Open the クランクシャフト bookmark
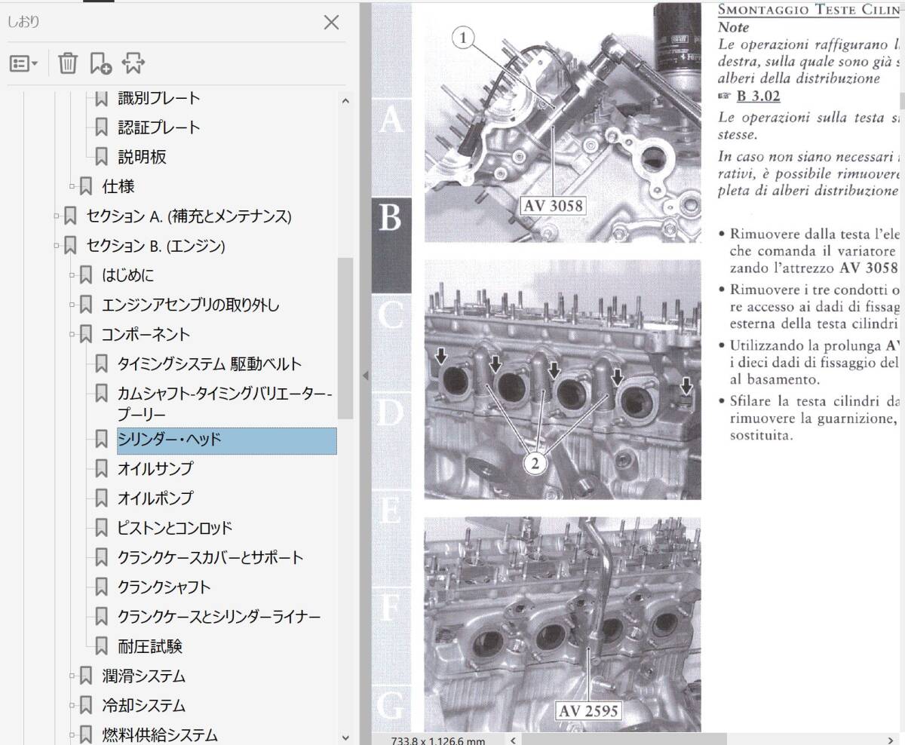Viewport: 905px width, 745px height. pos(164,587)
